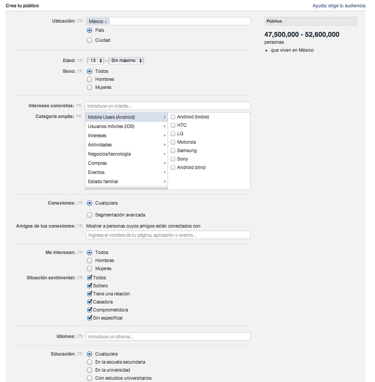Viewport: 375px width, 382px height.
Task: Select Segmentación avanzada for connections
Action: click(x=90, y=215)
